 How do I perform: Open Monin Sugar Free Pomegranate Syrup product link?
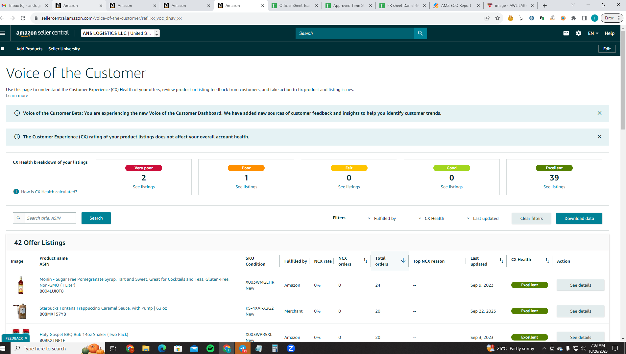[134, 282]
